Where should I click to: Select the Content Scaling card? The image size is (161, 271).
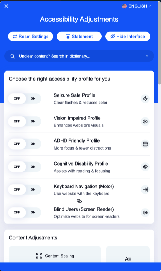(55, 254)
